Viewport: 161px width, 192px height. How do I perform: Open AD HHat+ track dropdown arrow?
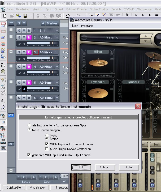tap(57, 67)
